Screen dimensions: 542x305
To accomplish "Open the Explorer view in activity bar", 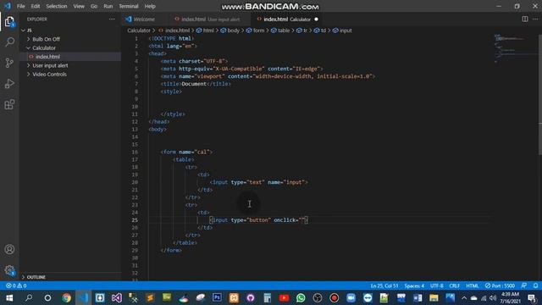I will (9, 22).
